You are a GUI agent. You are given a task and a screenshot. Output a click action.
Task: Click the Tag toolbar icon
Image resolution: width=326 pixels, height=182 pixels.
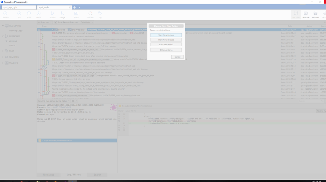point(100,15)
